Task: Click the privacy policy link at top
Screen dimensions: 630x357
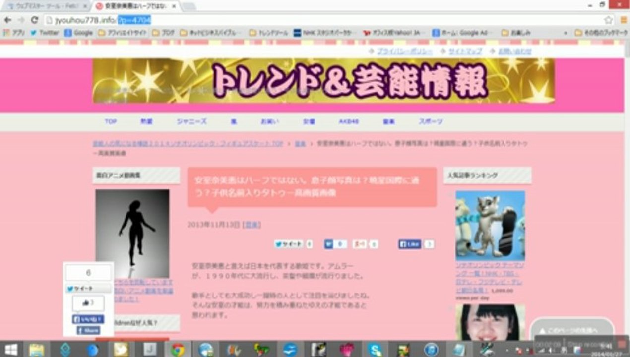Action: (404, 51)
